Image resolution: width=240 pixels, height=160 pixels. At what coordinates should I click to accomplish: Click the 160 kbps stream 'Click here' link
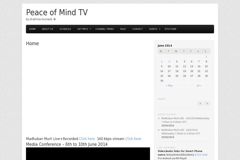pos(133,139)
